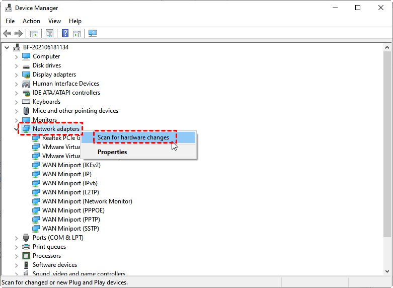The height and width of the screenshot is (288, 393).
Task: Open the Properties toolbar icon
Action: coord(49,33)
